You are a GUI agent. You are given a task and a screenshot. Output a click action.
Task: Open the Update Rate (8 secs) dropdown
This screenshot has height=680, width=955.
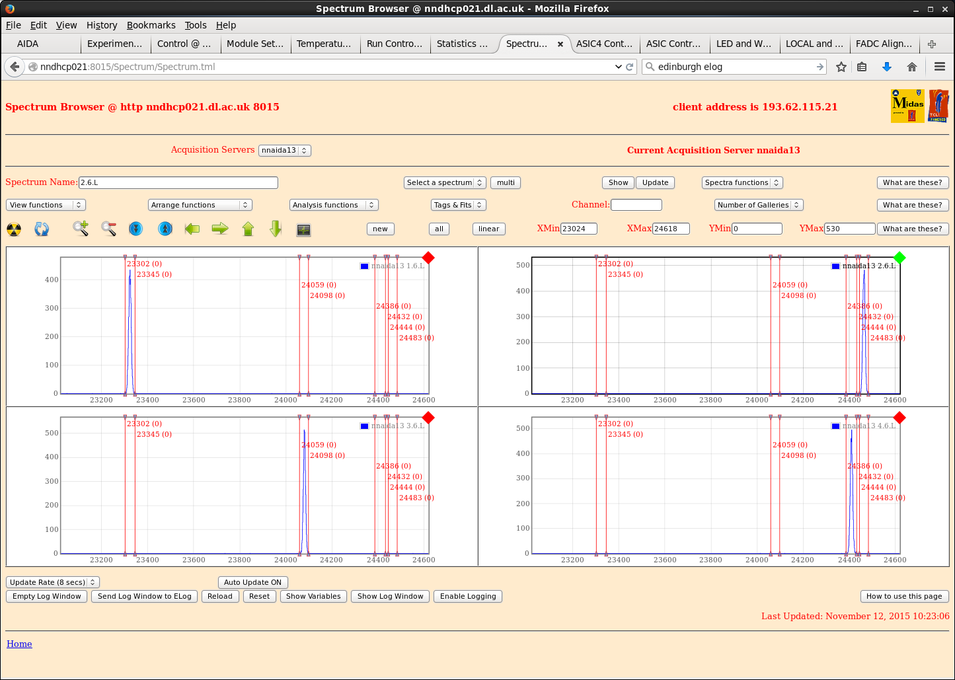tap(53, 582)
